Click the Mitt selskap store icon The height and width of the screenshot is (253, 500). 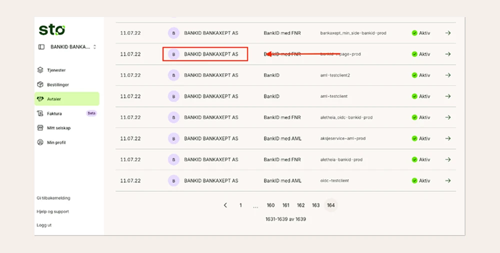coord(40,128)
